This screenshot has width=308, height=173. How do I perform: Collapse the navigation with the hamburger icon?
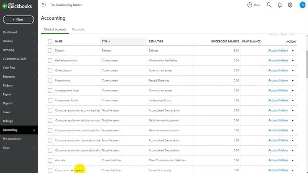(x=44, y=5)
